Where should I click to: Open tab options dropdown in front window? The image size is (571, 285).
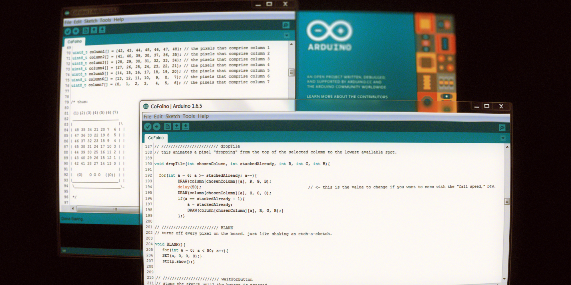tap(503, 138)
